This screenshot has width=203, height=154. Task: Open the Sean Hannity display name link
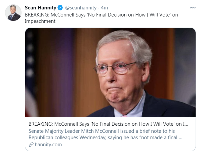[40, 8]
